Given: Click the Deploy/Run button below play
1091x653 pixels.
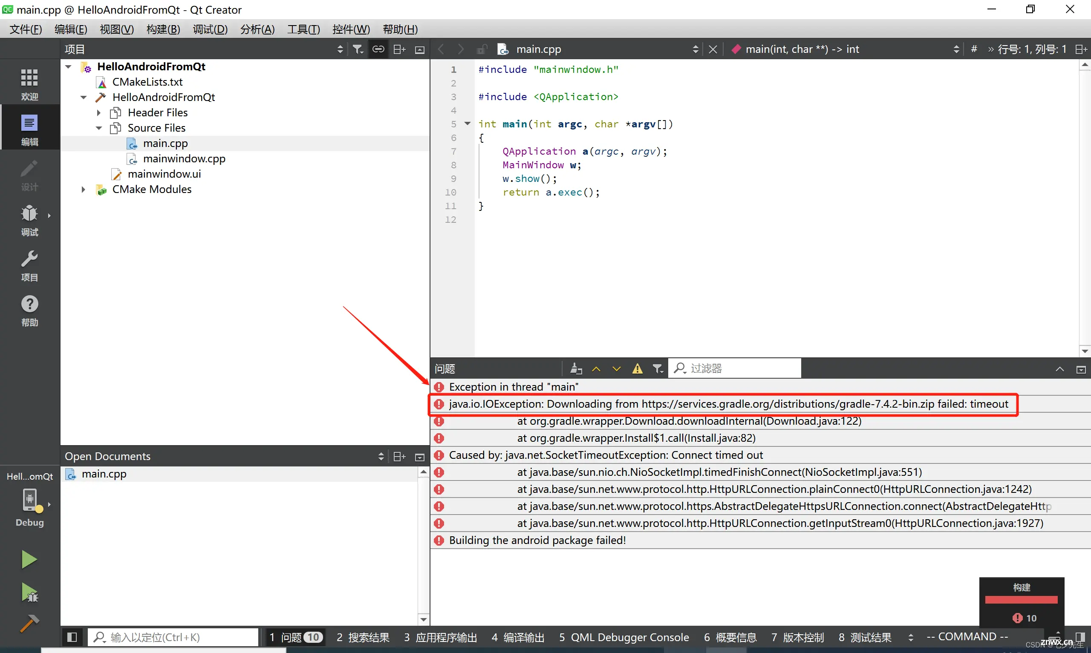Looking at the screenshot, I should point(29,593).
